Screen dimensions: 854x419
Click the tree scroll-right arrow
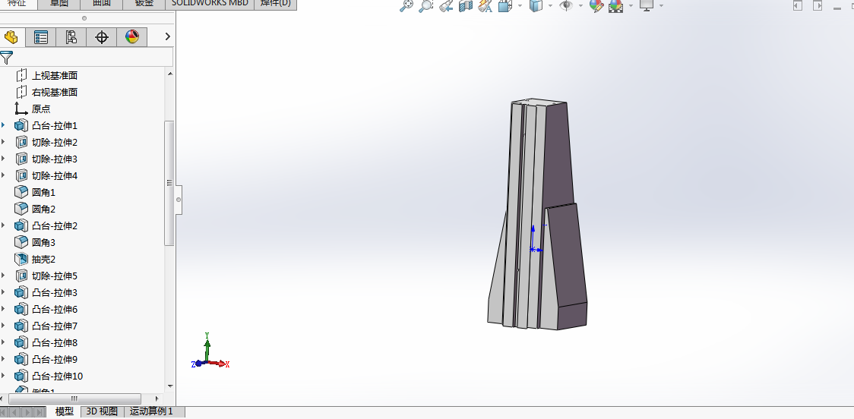click(157, 399)
